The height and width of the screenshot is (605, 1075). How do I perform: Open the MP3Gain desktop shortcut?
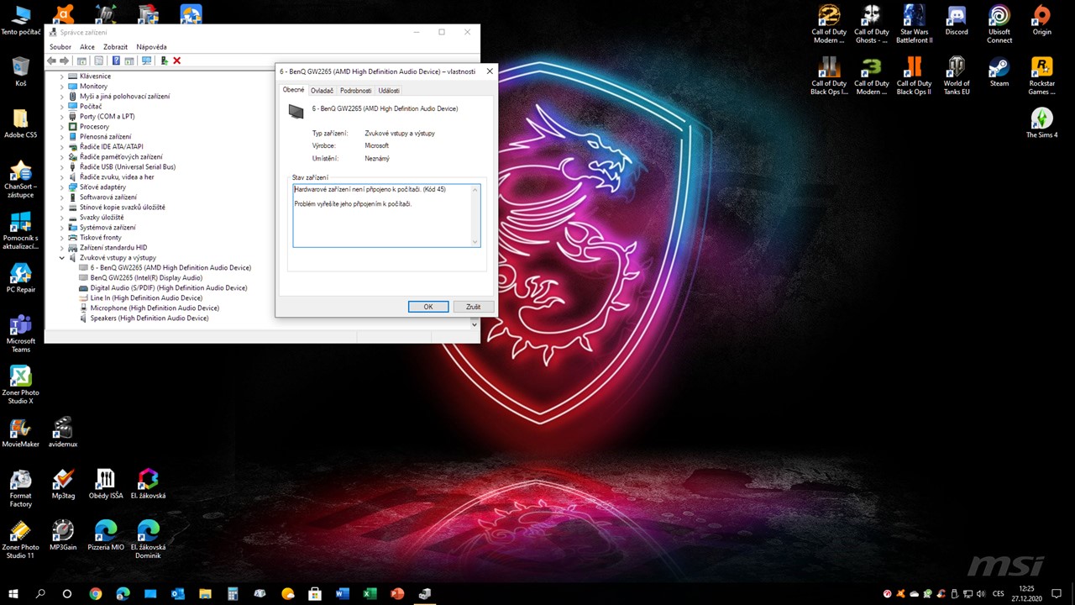click(x=63, y=535)
